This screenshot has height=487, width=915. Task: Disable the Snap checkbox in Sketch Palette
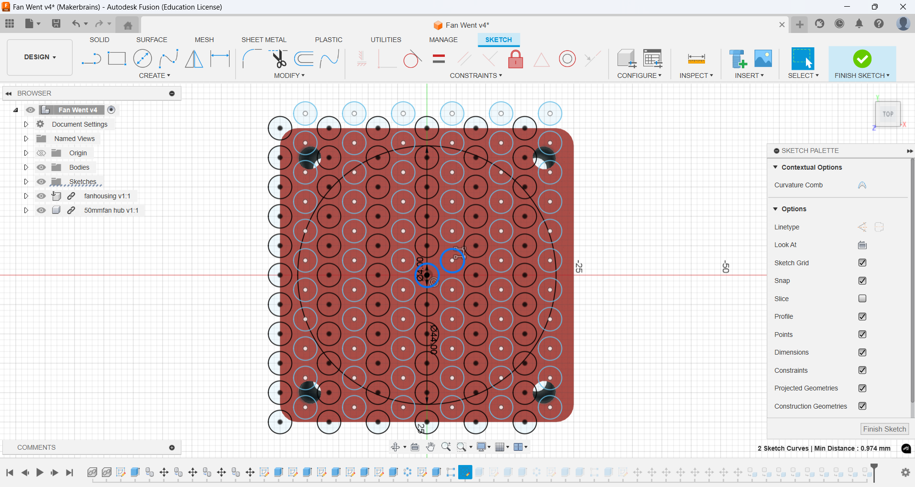pyautogui.click(x=862, y=281)
